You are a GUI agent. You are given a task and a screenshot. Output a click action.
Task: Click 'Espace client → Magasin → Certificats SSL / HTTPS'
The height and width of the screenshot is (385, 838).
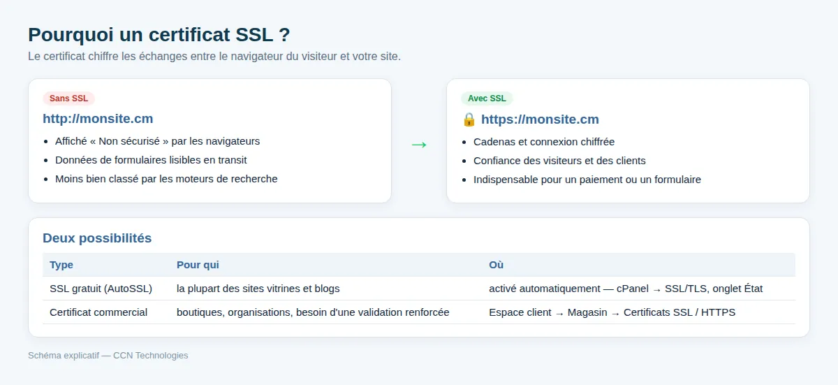coord(612,312)
